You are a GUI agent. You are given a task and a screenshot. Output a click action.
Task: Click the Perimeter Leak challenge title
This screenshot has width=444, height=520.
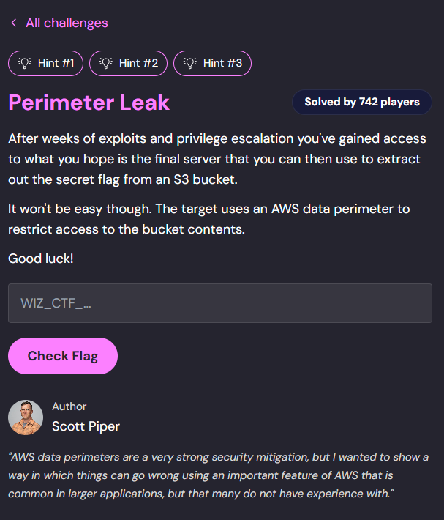point(89,103)
